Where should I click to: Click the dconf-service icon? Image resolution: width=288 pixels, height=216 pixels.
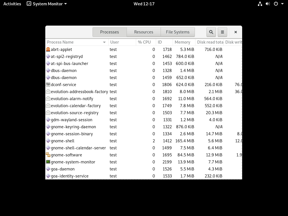click(x=48, y=84)
